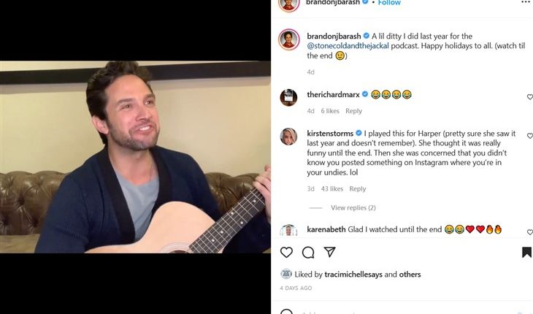Reply to therichardmarx's comment

[353, 111]
